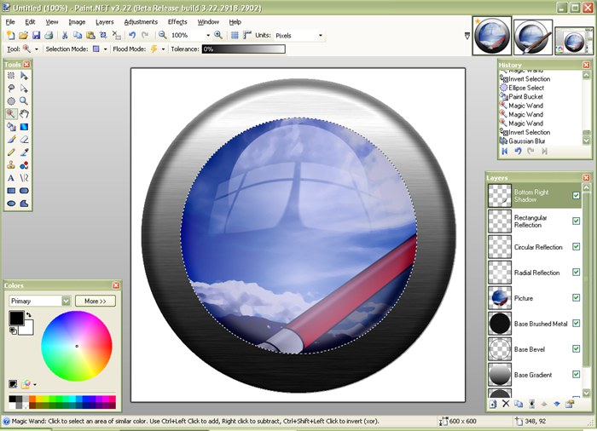This screenshot has height=431, width=597.
Task: Switch to the first image thumbnail
Action: coord(492,36)
